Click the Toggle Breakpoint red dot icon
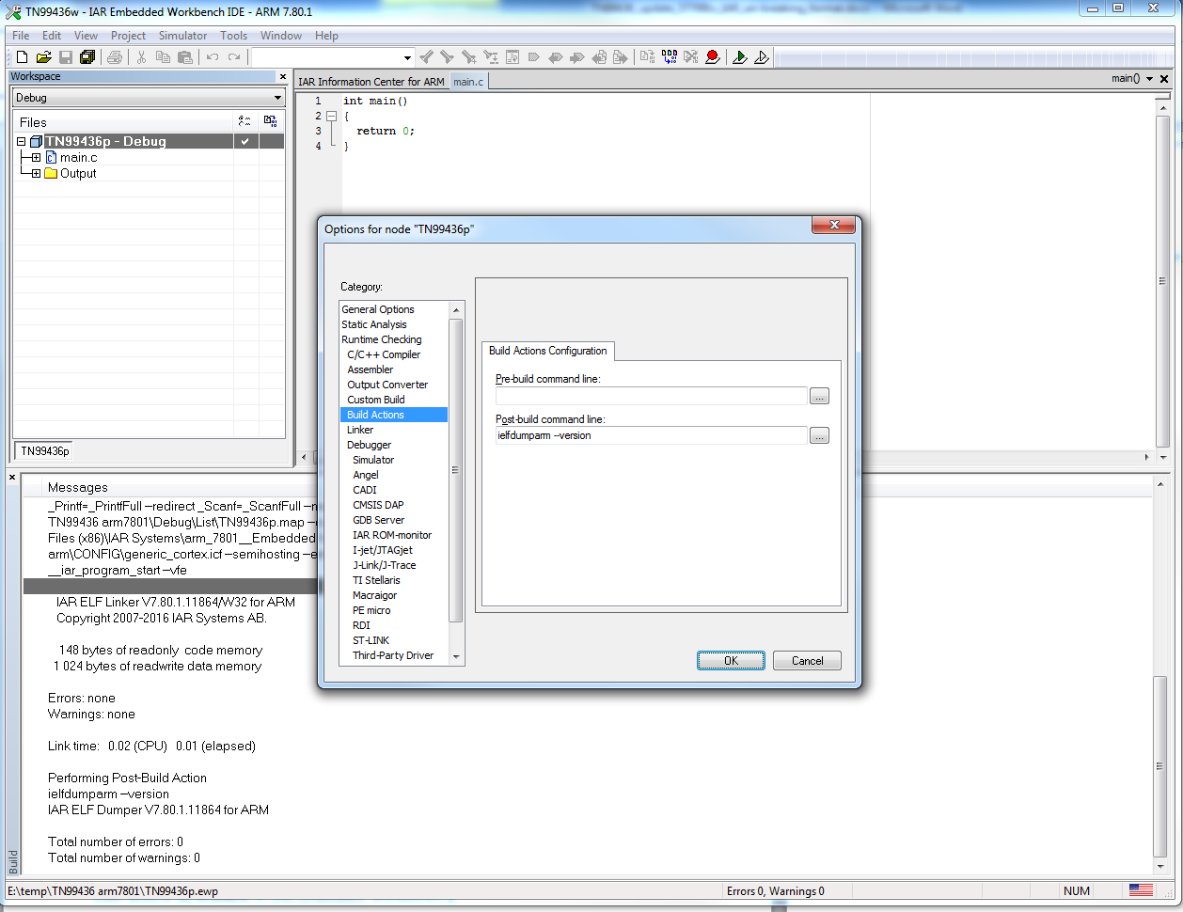The image size is (1183, 912). (x=713, y=57)
